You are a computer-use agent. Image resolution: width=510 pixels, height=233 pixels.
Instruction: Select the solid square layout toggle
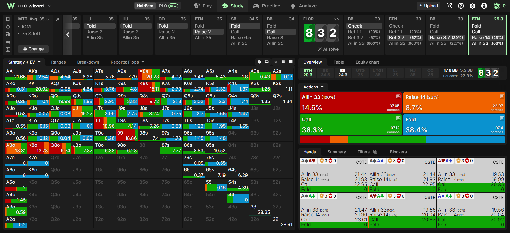pos(291,62)
